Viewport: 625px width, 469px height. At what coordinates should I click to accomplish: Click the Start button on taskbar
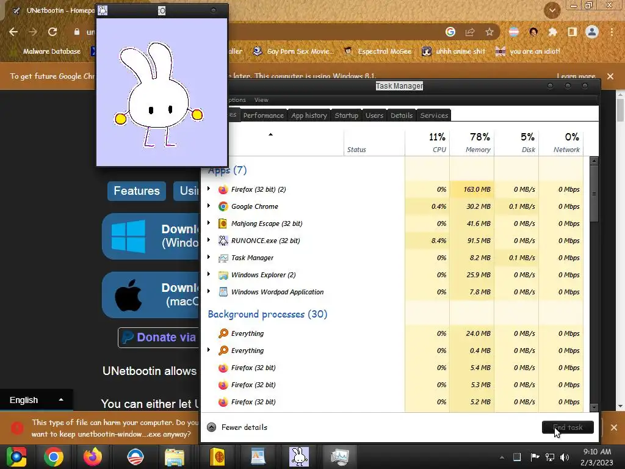[16, 457]
